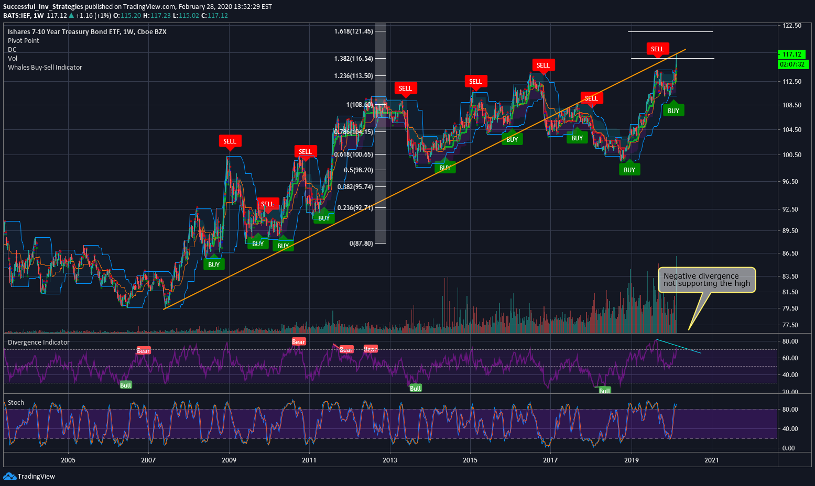This screenshot has height=486, width=815.
Task: Select the DC indicator label
Action: [12, 50]
